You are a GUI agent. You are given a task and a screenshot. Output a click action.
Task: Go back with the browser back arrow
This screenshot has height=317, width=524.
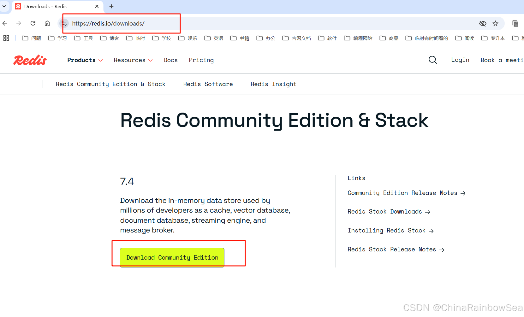click(x=5, y=23)
